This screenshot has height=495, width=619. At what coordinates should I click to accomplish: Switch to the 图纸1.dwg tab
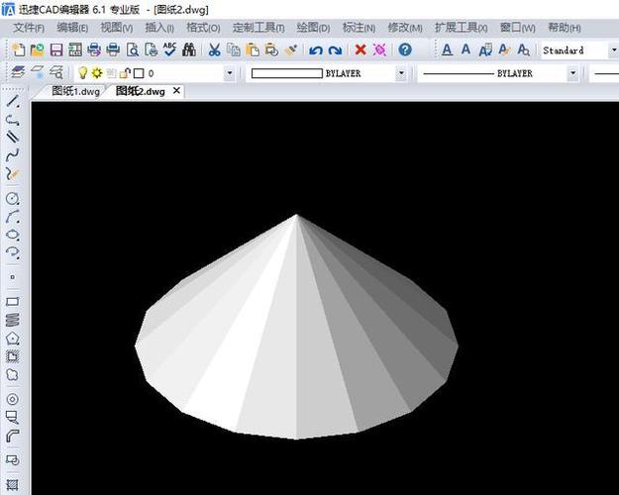point(76,91)
